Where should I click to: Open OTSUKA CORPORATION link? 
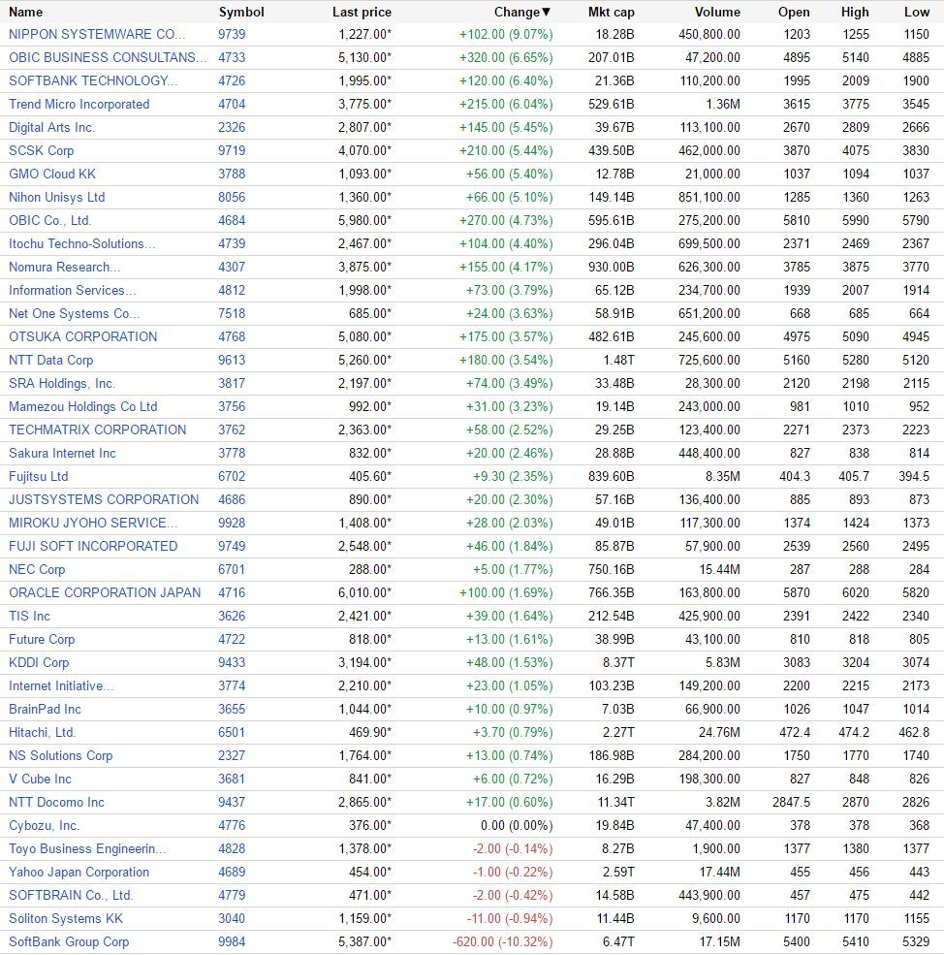82,336
